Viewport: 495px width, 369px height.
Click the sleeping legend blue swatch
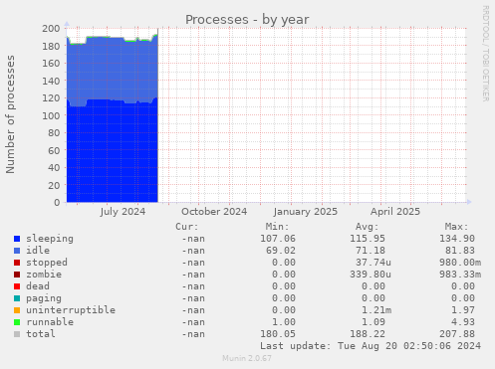(17, 239)
